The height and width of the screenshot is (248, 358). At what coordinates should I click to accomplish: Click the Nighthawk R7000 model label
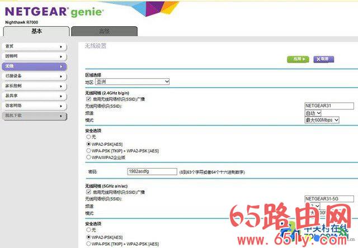click(x=21, y=22)
